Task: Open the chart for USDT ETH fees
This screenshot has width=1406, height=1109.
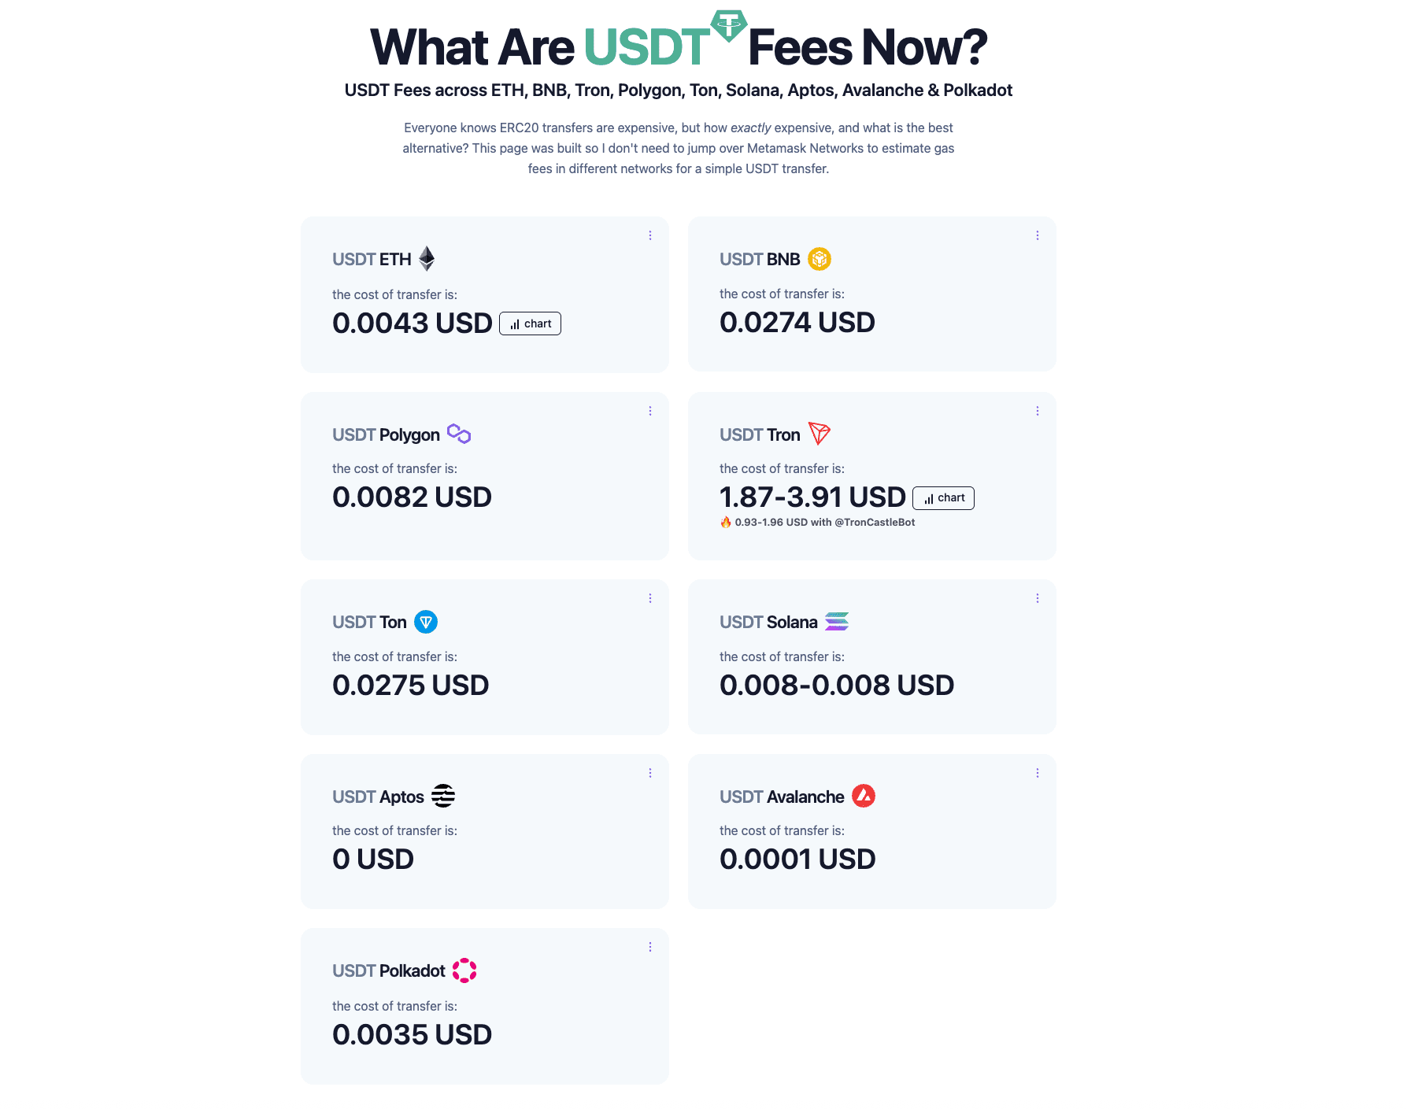Action: tap(530, 323)
